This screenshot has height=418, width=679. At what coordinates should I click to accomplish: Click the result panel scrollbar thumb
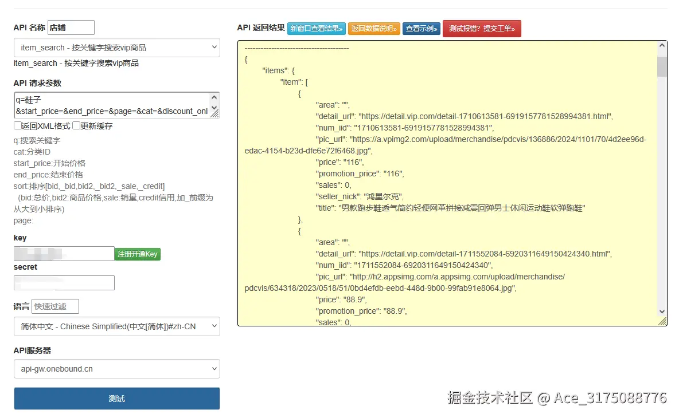tap(662, 66)
